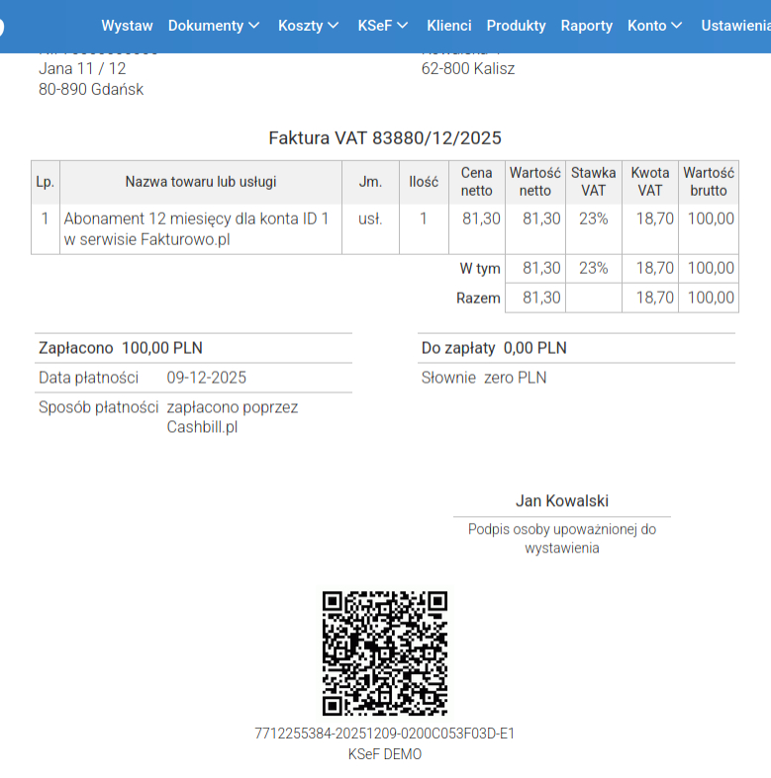The image size is (771, 778).
Task: Click the payment date 09-12-2025
Action: point(206,378)
